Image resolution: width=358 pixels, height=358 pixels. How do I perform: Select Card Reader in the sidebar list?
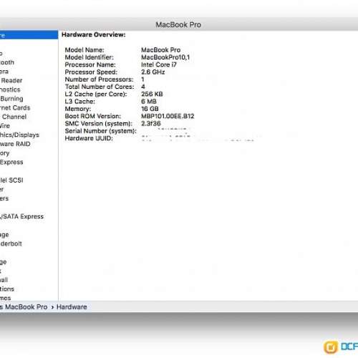(11, 80)
